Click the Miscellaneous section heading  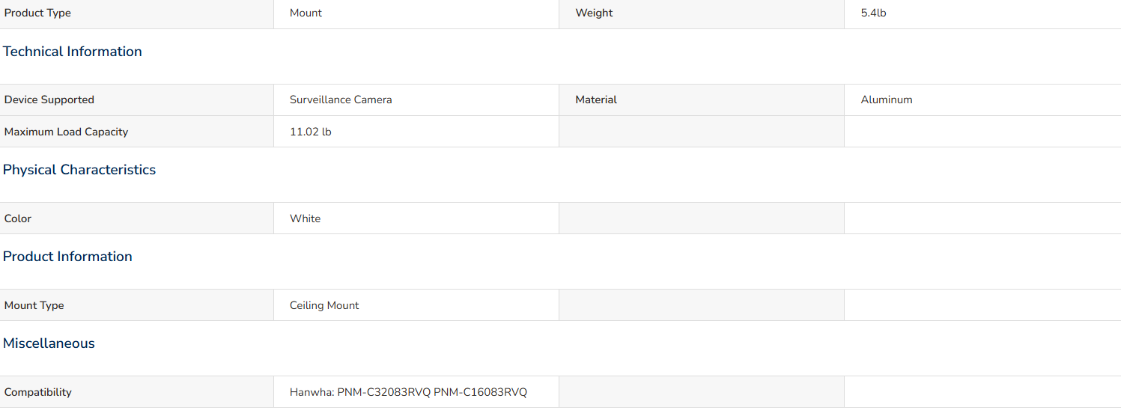(x=49, y=343)
